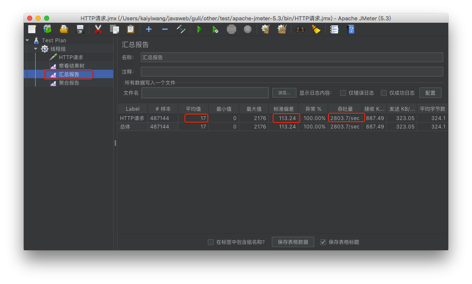Enable the 仅成功日志 checkbox
This screenshot has width=472, height=284.
(x=384, y=93)
